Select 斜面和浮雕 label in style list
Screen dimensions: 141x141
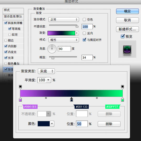[x=15, y=23]
